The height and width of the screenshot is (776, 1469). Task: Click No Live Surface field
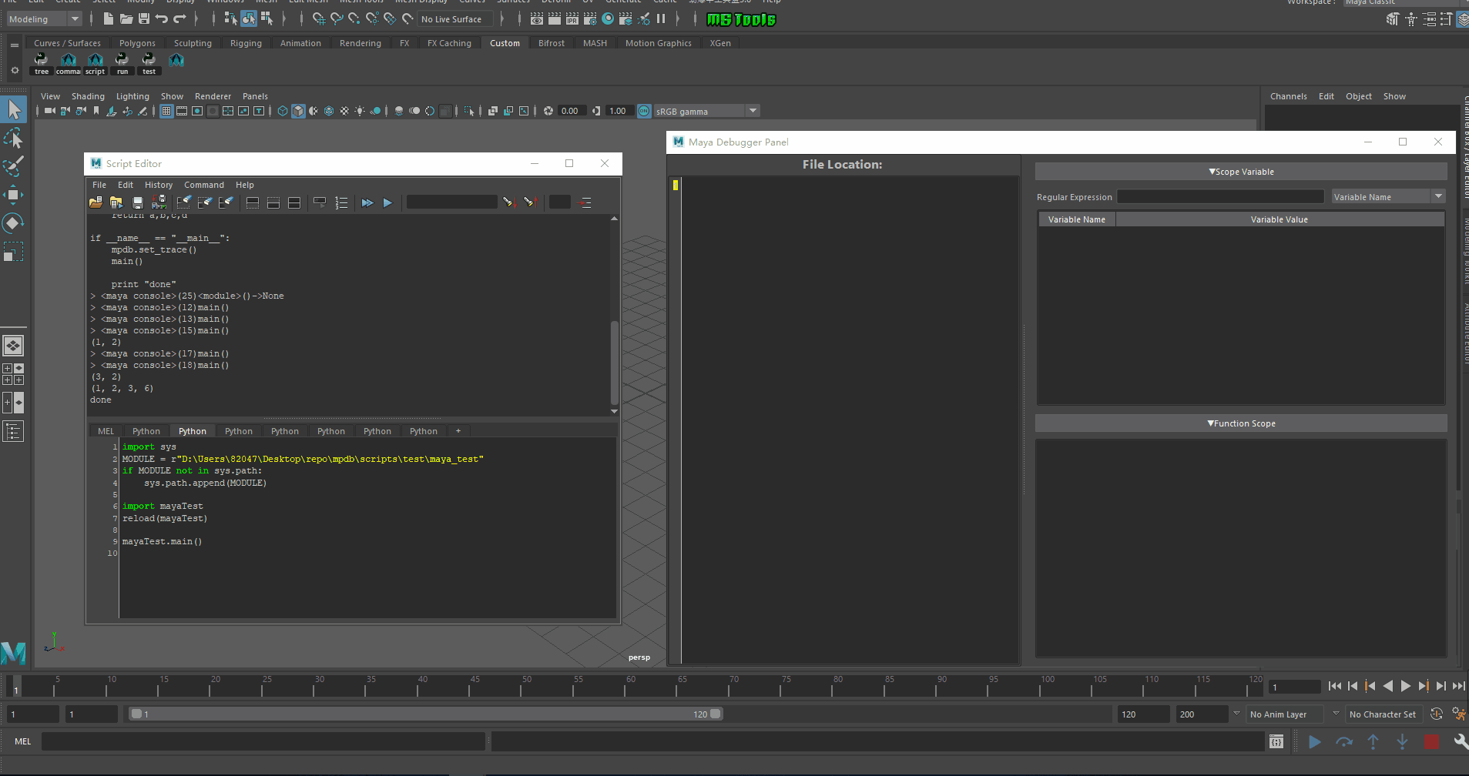point(456,19)
